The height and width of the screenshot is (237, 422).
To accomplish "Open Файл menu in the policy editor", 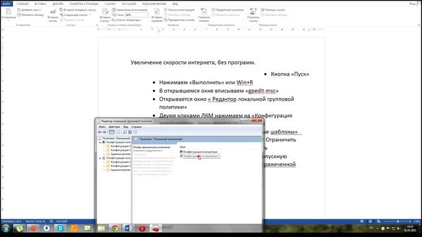I will pyautogui.click(x=102, y=127).
